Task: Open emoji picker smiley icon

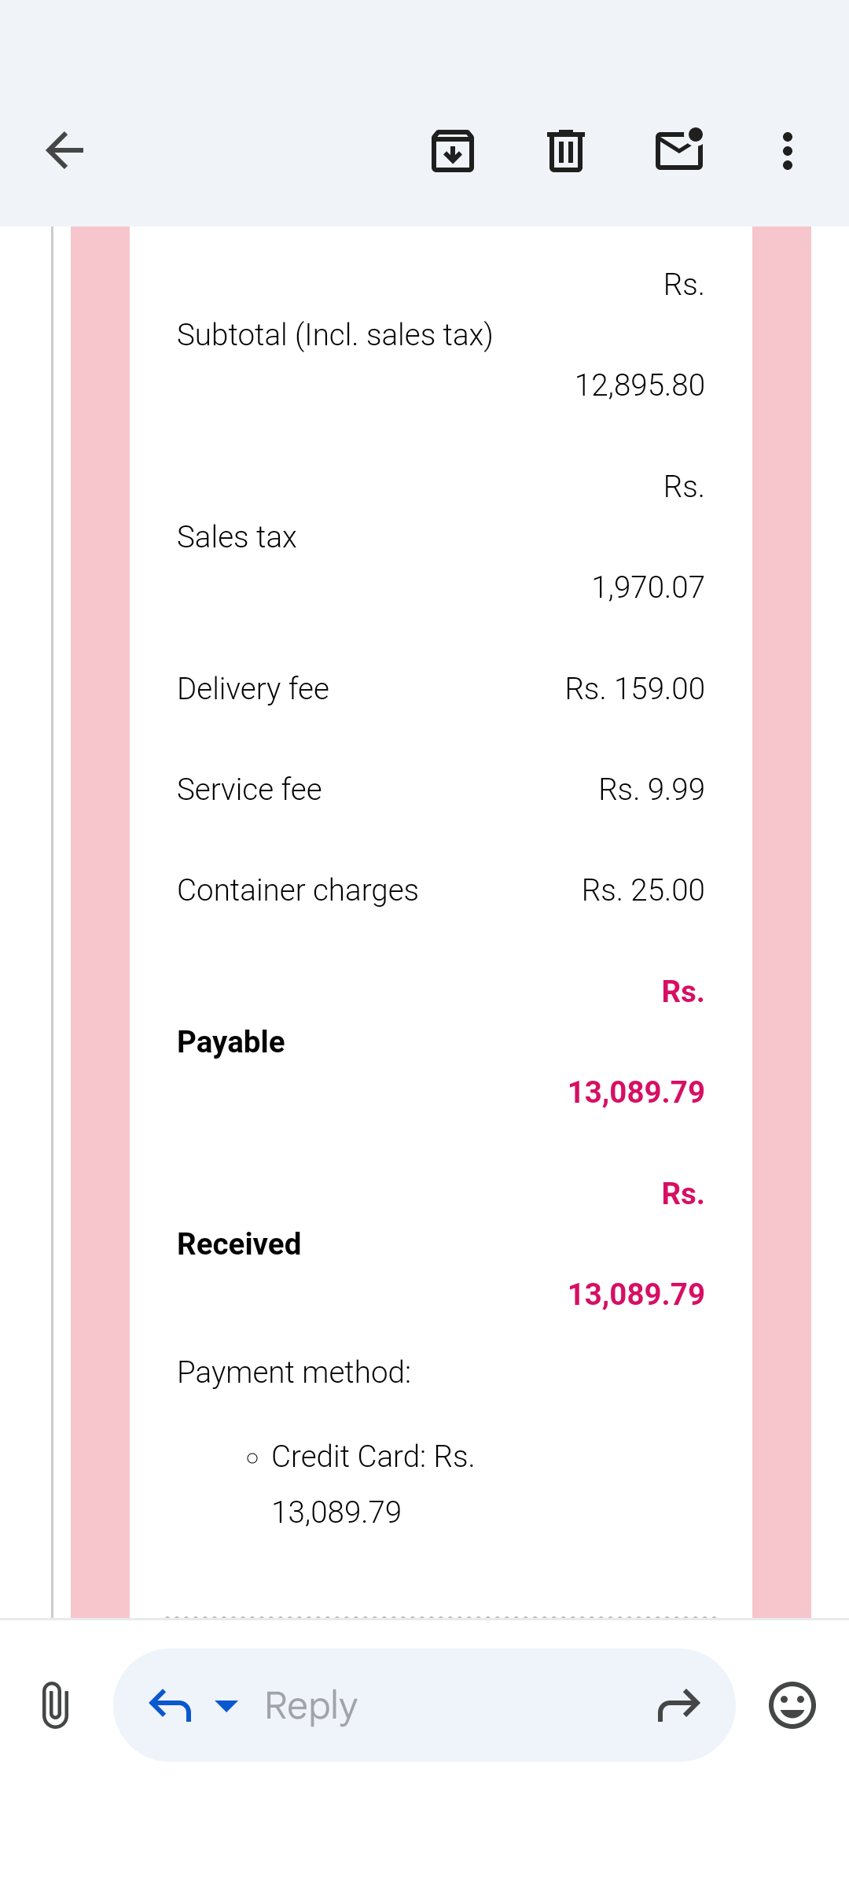Action: (x=792, y=1705)
